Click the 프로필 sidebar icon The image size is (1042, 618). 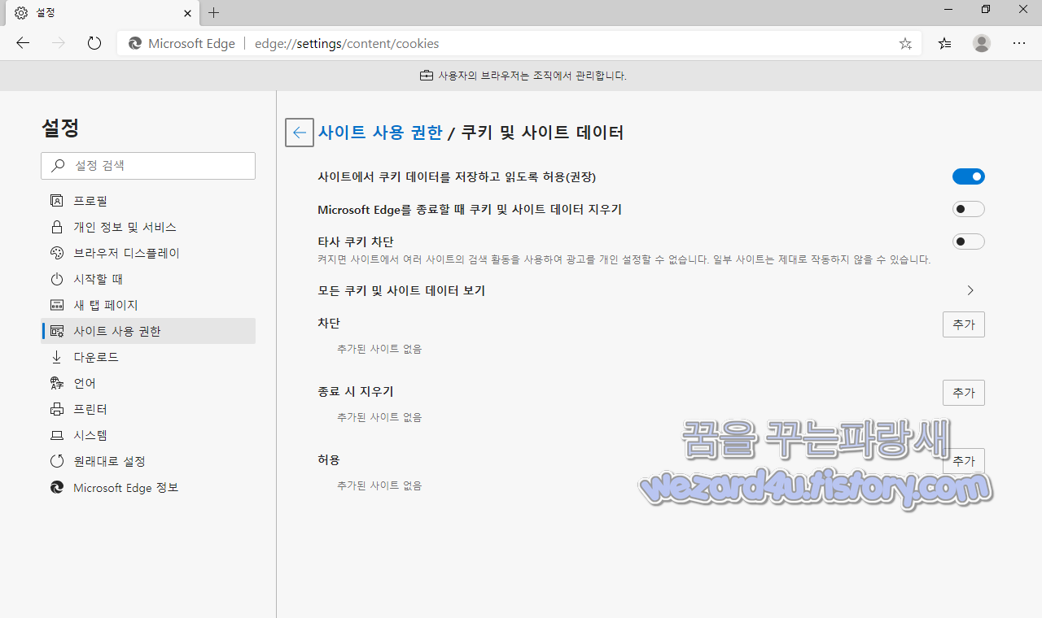[x=57, y=201]
